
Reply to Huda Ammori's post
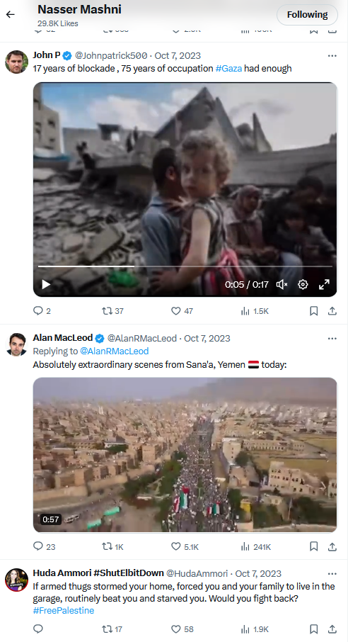point(38,629)
